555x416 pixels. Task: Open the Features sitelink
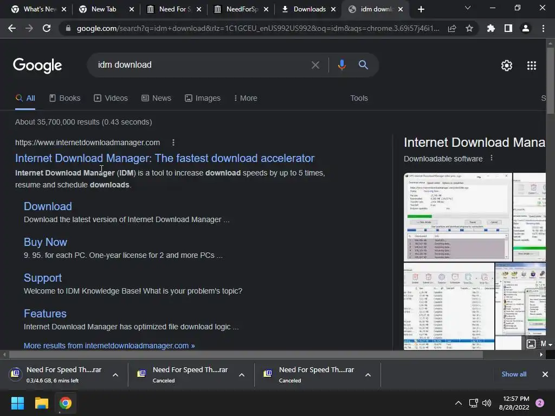pyautogui.click(x=45, y=314)
